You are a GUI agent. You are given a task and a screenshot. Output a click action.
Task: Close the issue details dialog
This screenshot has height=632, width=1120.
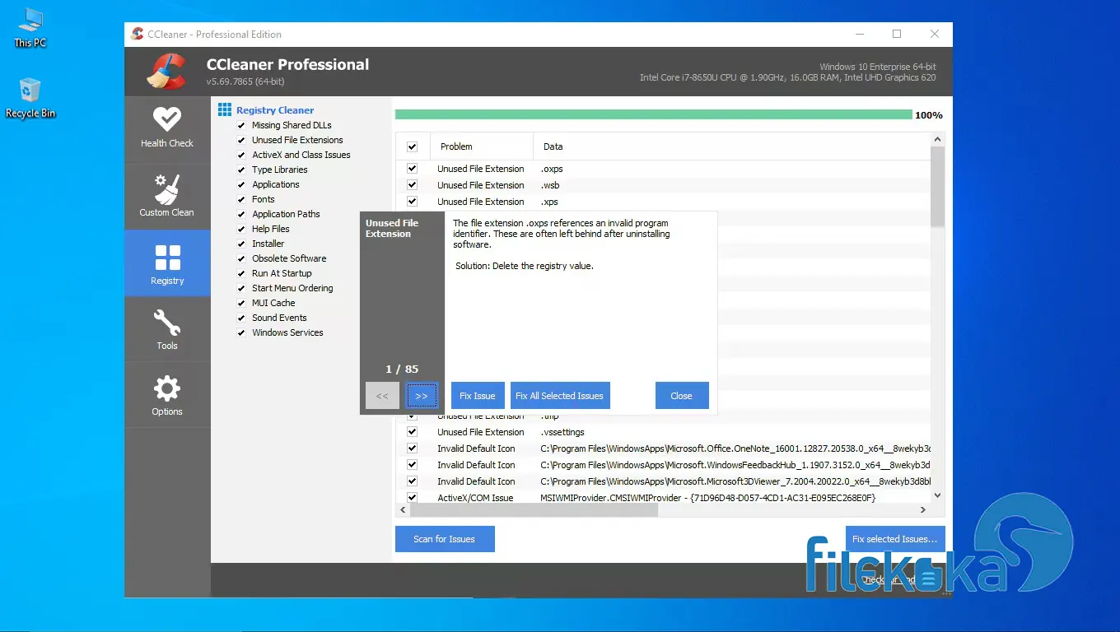pos(682,396)
